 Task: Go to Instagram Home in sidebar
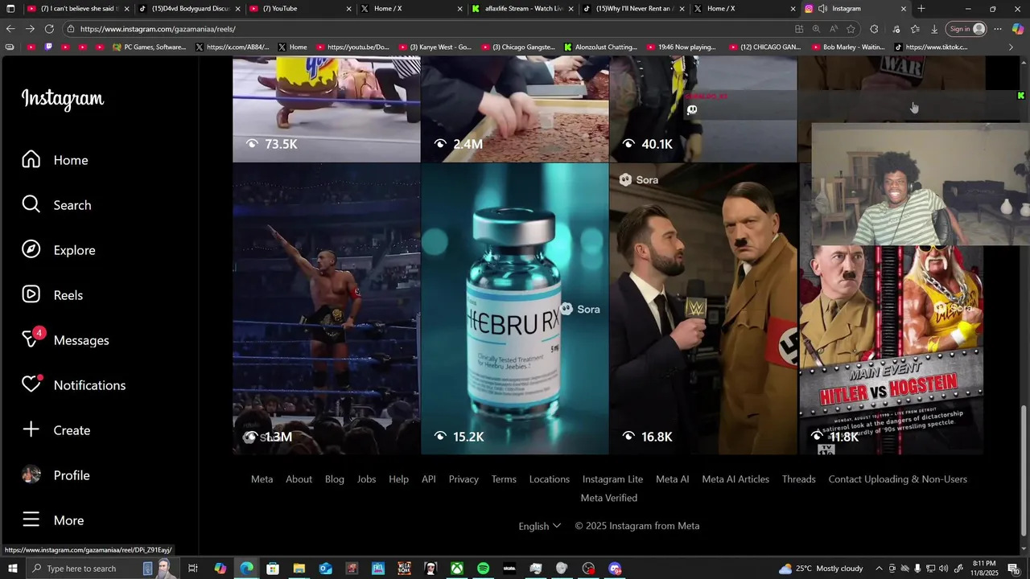[55, 160]
